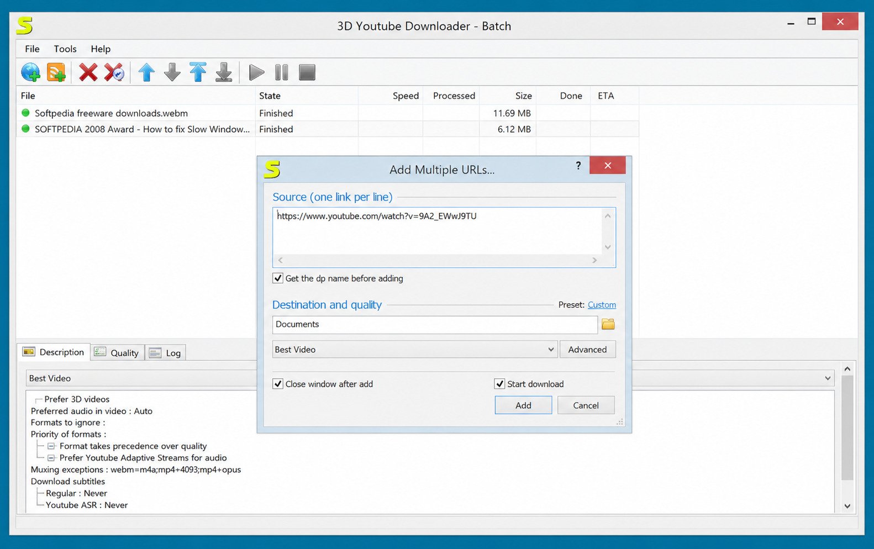
Task: Switch to the Quality tab
Action: coord(117,352)
